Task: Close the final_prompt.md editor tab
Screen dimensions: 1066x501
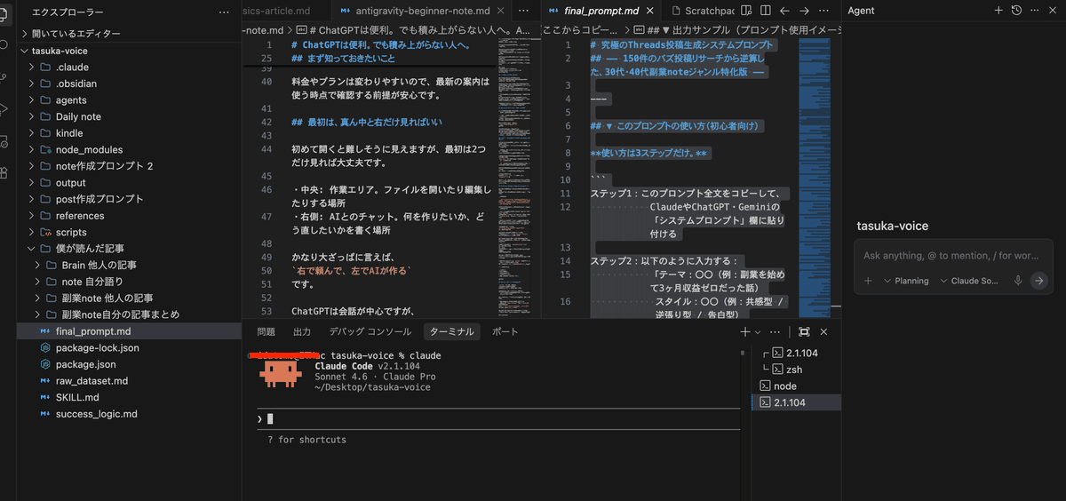Action: [650, 12]
